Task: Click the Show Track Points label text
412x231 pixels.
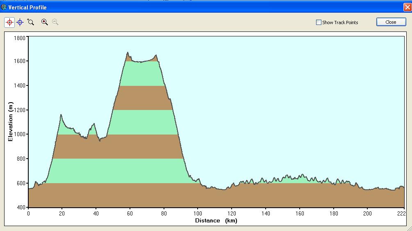Action: tap(340, 22)
